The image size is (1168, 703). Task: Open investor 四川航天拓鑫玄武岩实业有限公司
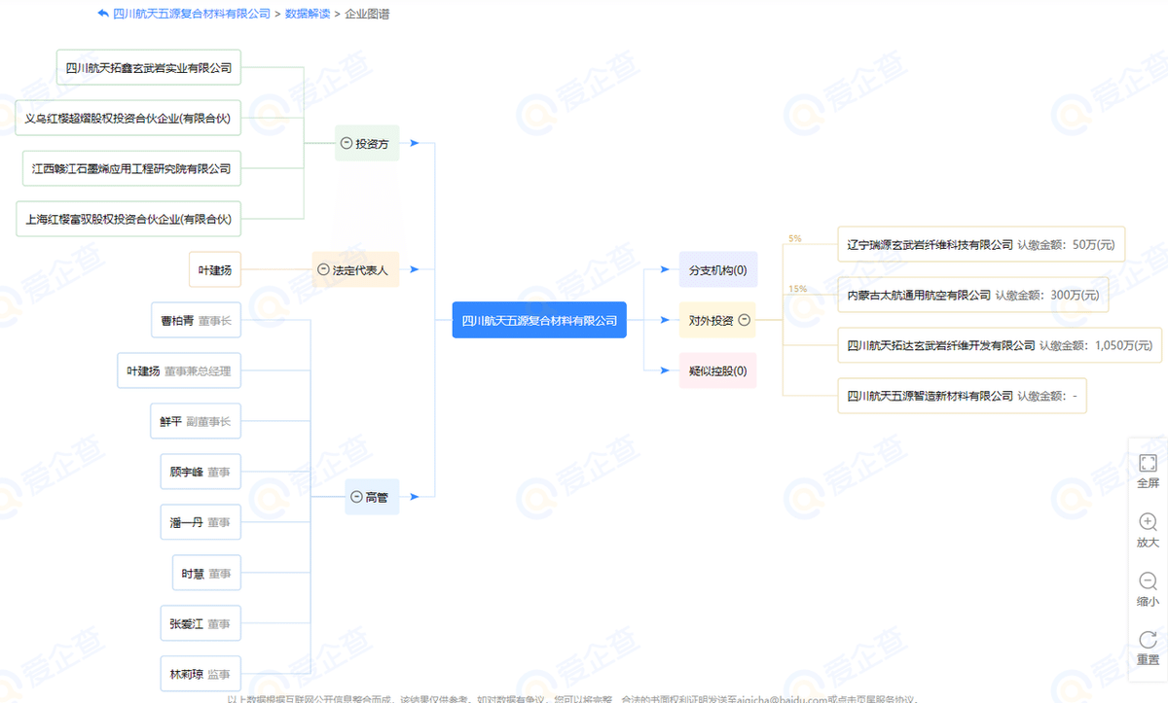pos(149,68)
